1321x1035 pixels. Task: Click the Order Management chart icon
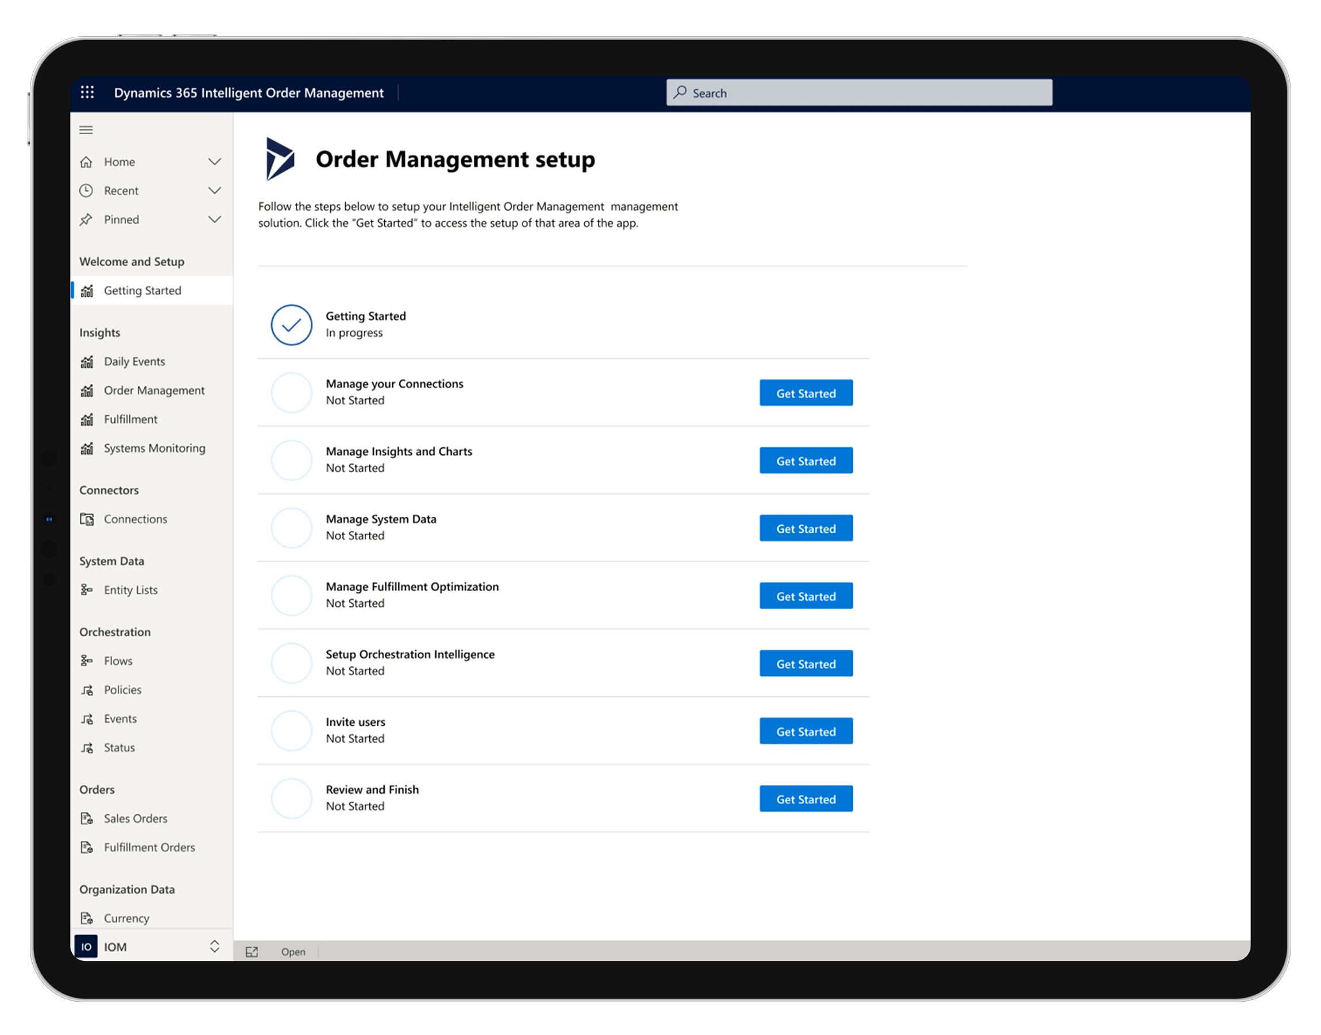tap(87, 390)
